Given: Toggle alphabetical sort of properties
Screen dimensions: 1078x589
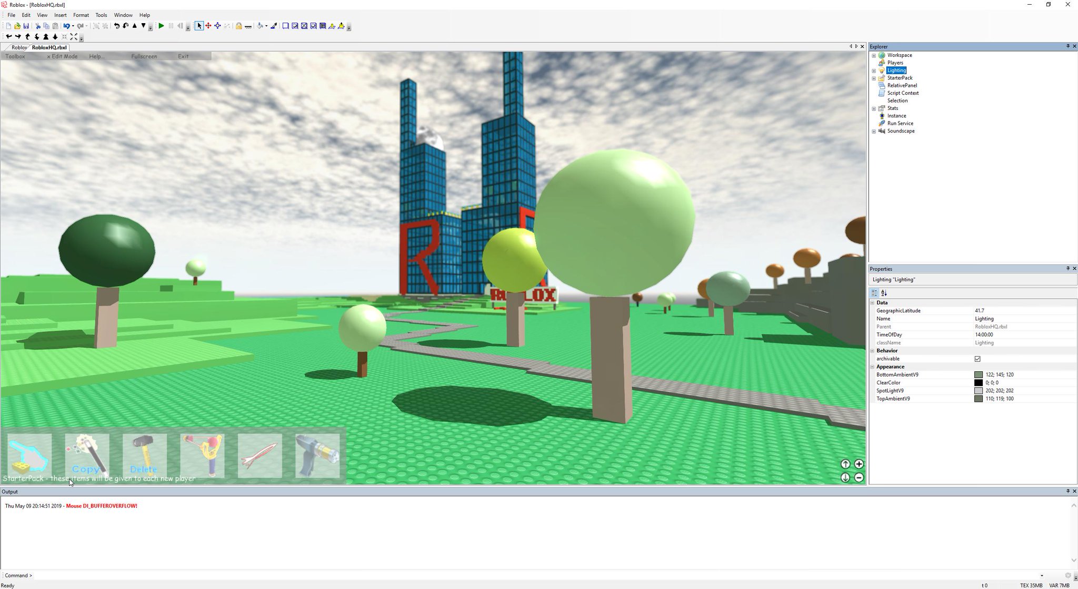Looking at the screenshot, I should point(884,293).
